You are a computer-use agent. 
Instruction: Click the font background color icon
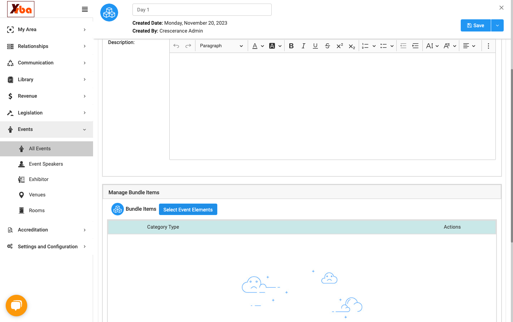click(272, 46)
